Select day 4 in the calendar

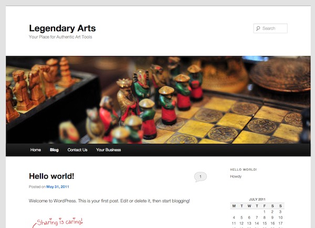[234, 217]
